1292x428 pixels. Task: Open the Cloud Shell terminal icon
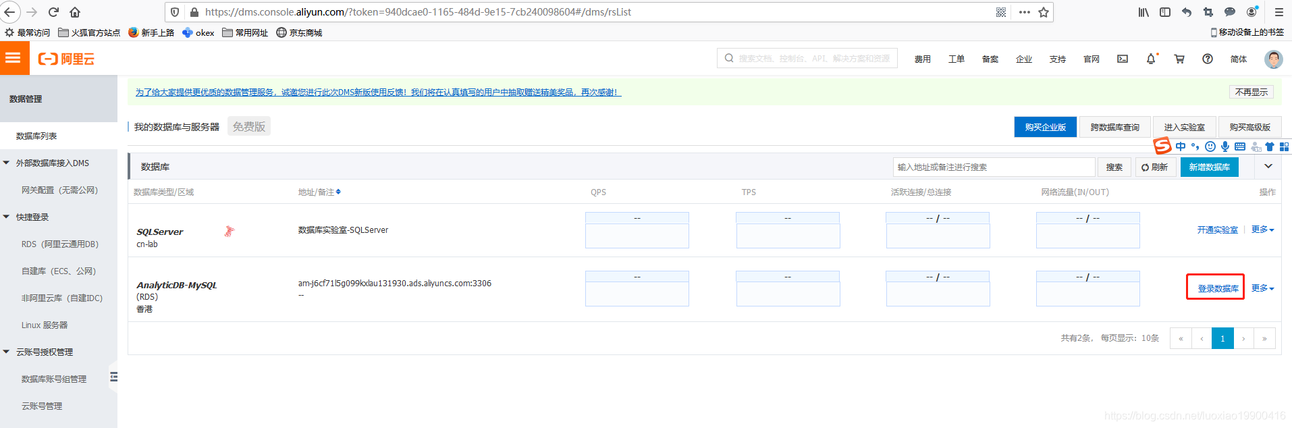(1123, 59)
